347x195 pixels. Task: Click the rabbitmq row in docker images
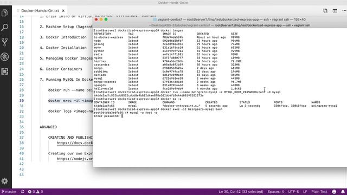click(x=166, y=71)
